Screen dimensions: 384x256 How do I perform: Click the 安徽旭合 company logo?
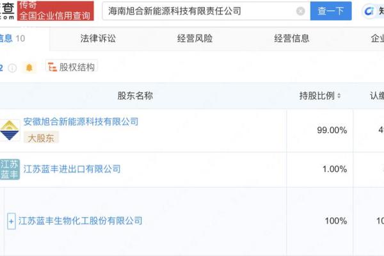10,131
